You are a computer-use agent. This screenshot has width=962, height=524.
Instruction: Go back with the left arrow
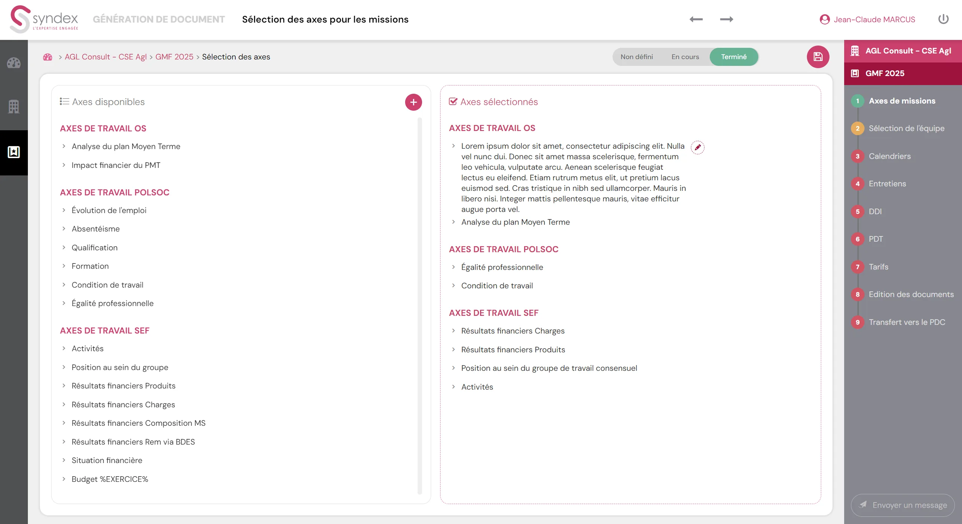(696, 19)
